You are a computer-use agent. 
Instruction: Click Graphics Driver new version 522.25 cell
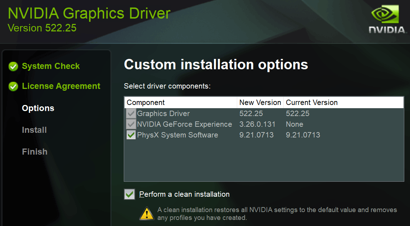pos(251,114)
